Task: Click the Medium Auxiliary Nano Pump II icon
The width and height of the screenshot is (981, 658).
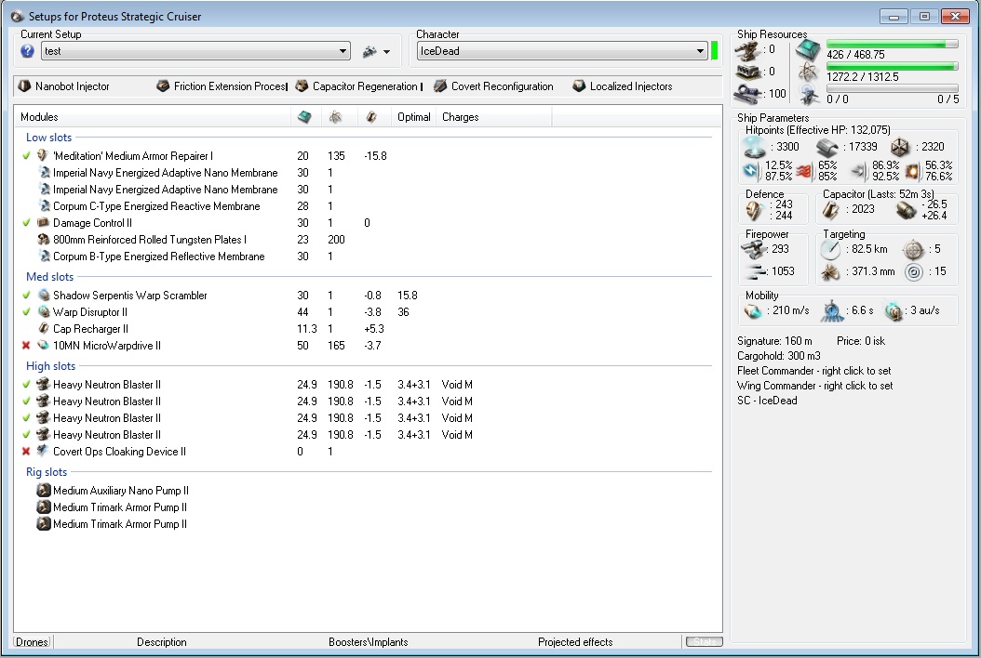Action: (x=43, y=491)
